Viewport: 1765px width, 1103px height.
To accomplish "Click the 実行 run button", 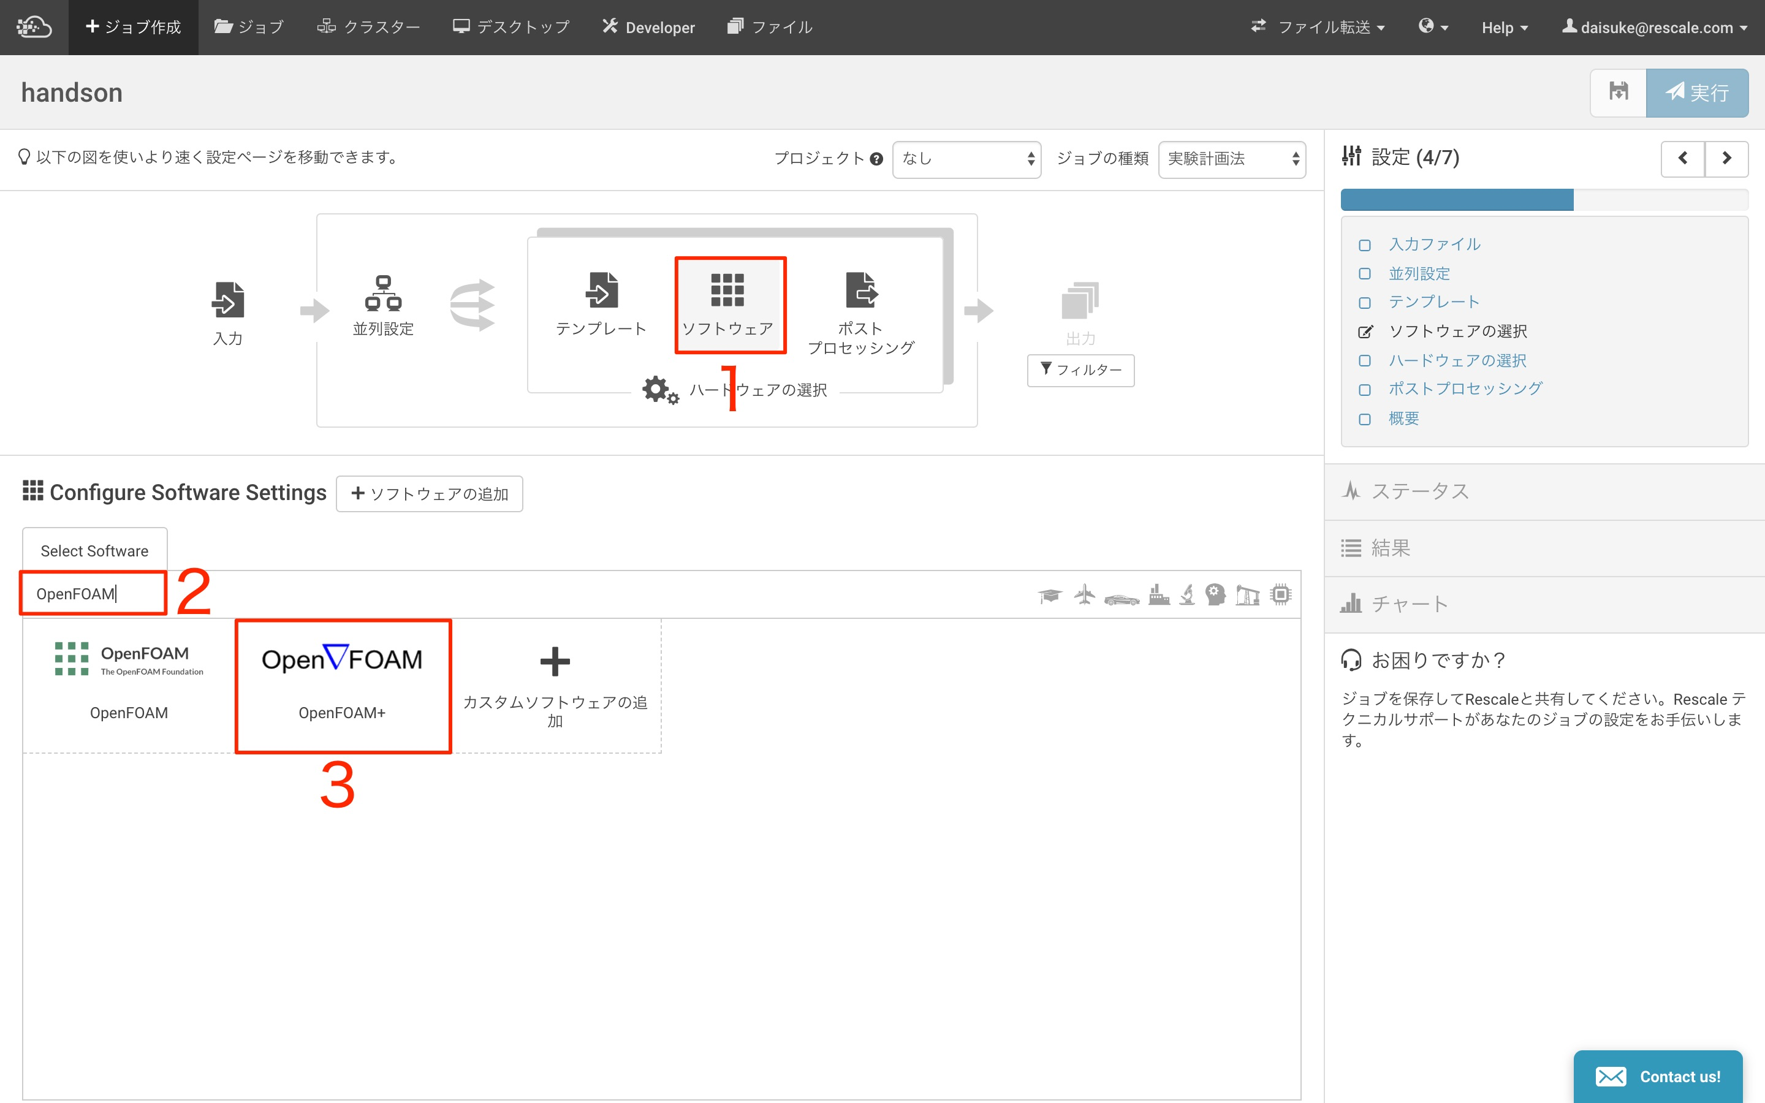I will tap(1696, 93).
